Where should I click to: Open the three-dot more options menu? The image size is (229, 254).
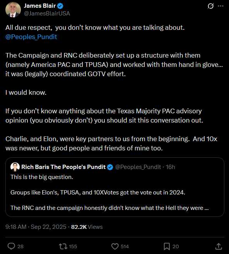pyautogui.click(x=220, y=6)
